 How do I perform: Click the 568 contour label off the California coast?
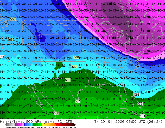(10, 40)
